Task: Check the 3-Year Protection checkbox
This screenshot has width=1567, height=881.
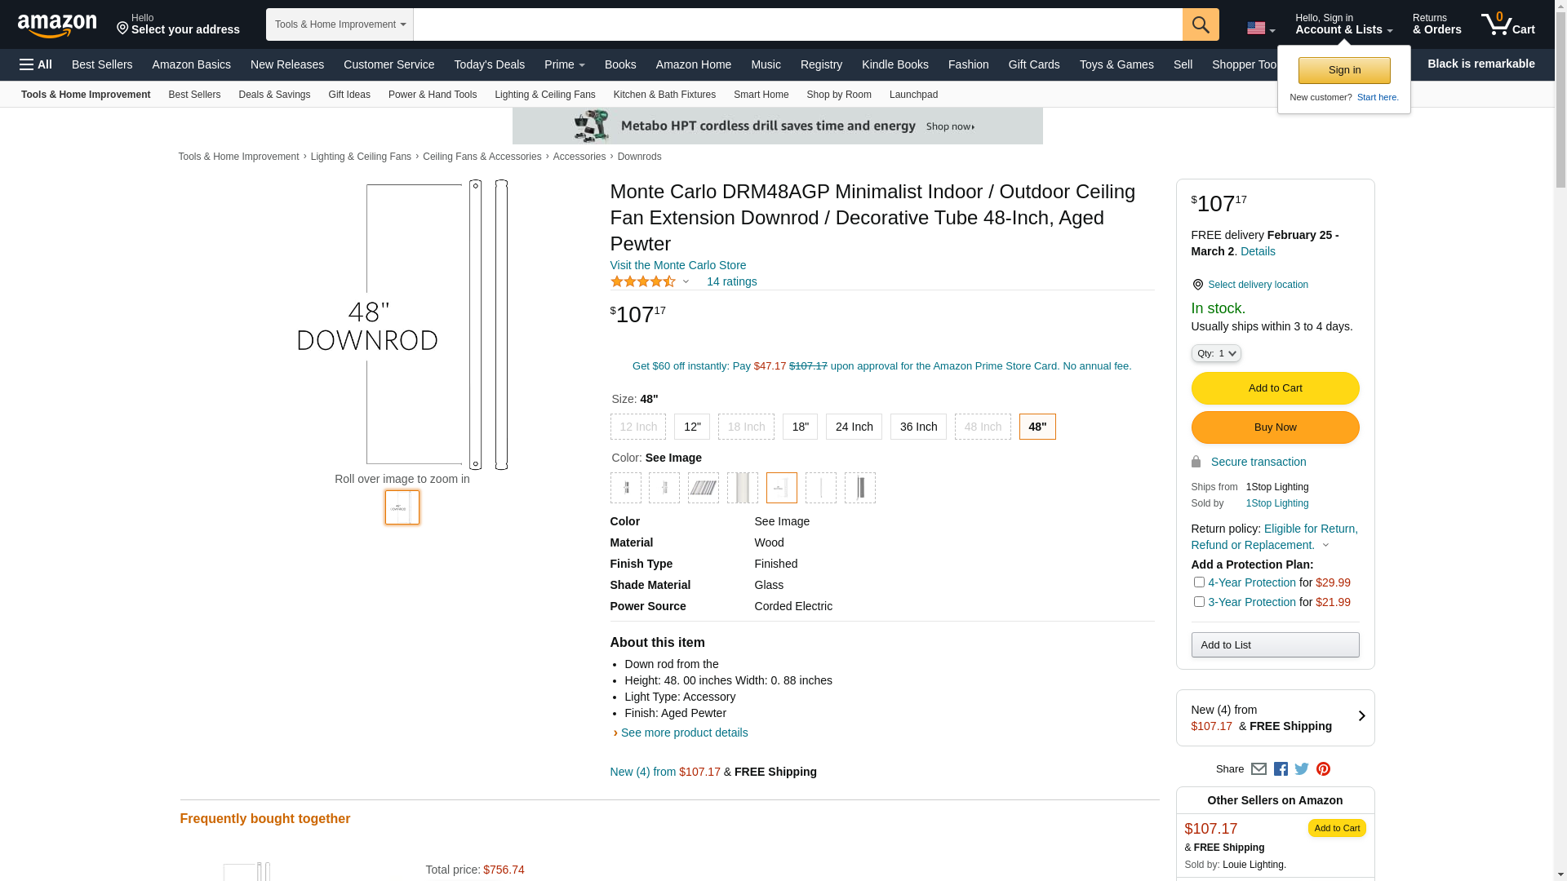Action: (x=1198, y=602)
